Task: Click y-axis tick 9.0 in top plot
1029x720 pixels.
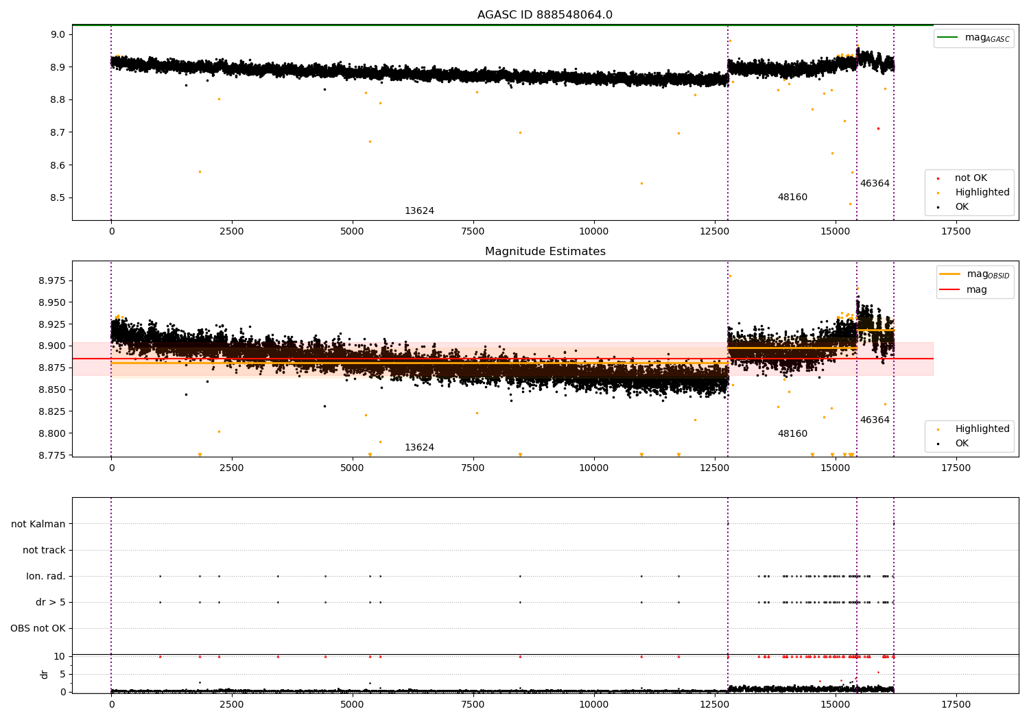Action: 59,34
